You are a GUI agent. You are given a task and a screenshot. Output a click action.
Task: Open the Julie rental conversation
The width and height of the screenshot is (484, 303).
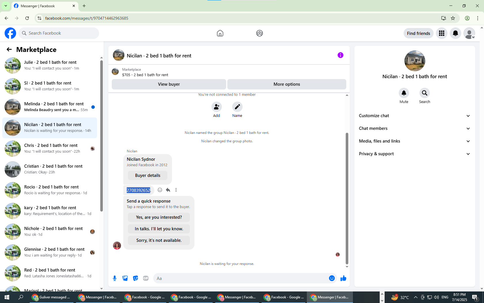[50, 66]
